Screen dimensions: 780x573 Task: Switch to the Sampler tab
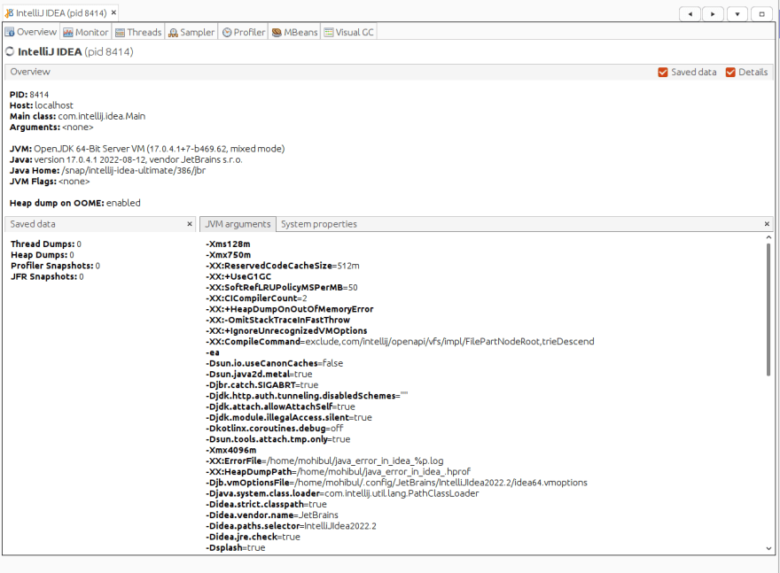click(x=191, y=32)
